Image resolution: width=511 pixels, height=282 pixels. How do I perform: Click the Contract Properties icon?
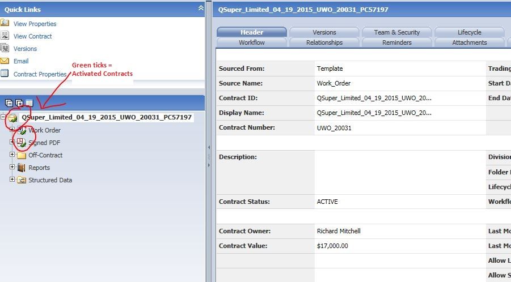tap(5, 73)
